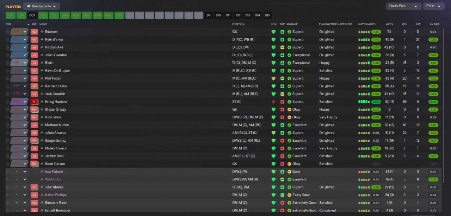Image resolution: width=451 pixels, height=216 pixels.
Task: Click the profile icon beside Jack Grealish
Action: click(x=42, y=94)
